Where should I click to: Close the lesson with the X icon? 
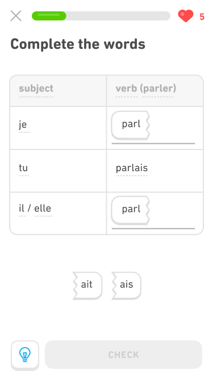(16, 16)
